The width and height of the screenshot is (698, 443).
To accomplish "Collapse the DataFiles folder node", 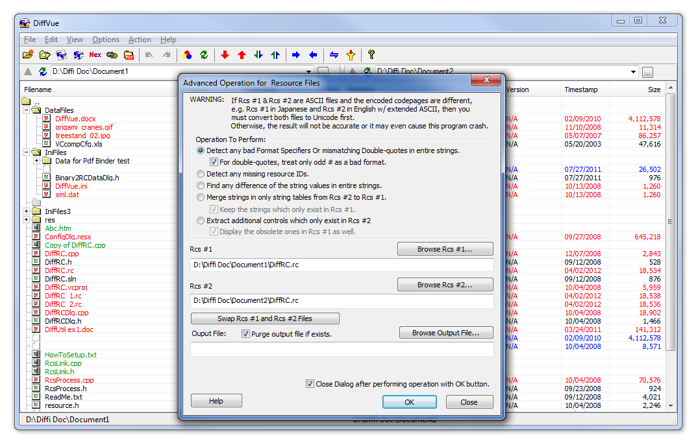I will [x=26, y=110].
